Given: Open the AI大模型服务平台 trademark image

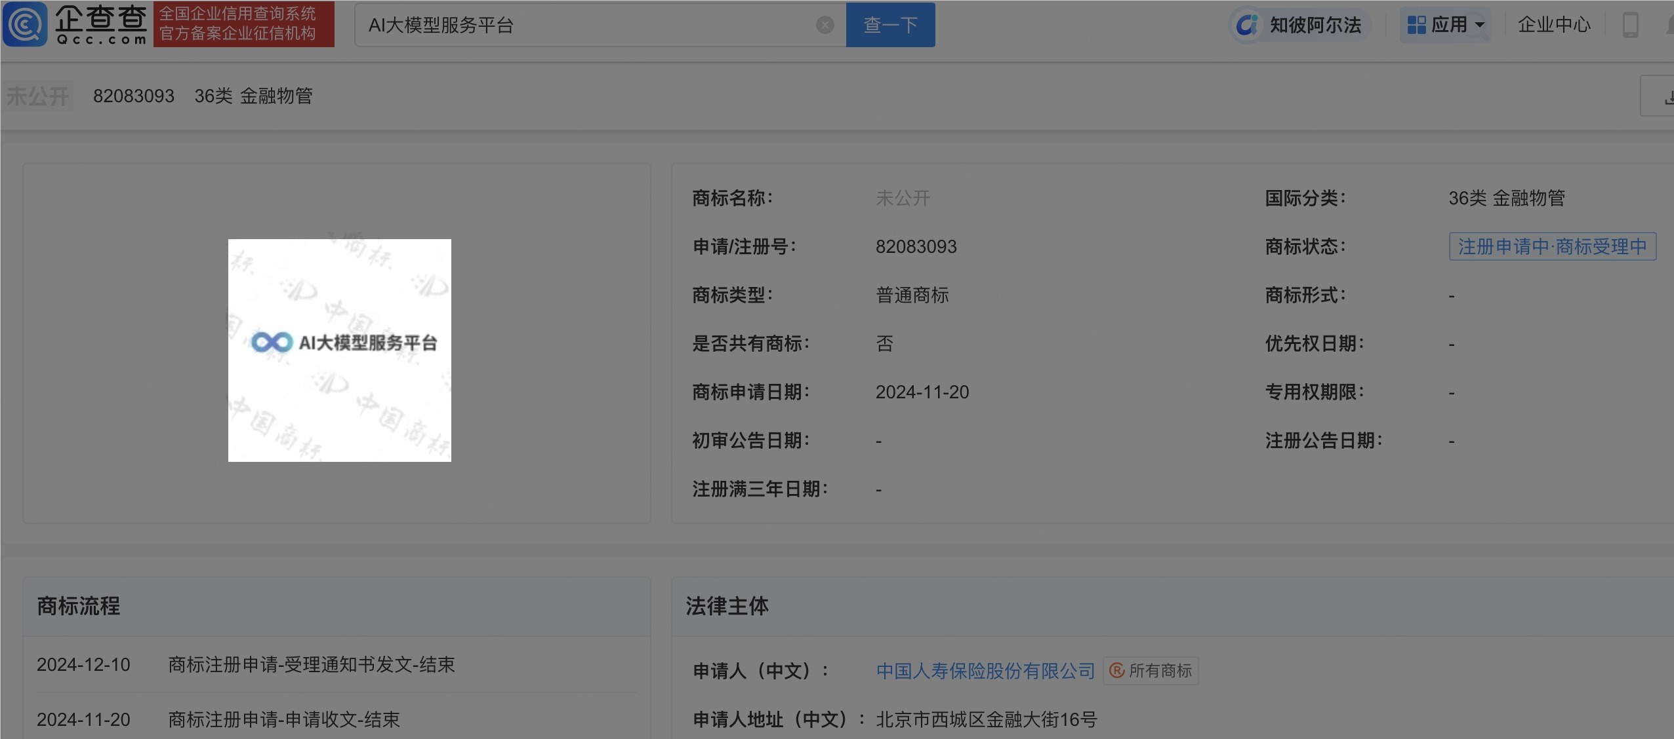Looking at the screenshot, I should point(339,350).
